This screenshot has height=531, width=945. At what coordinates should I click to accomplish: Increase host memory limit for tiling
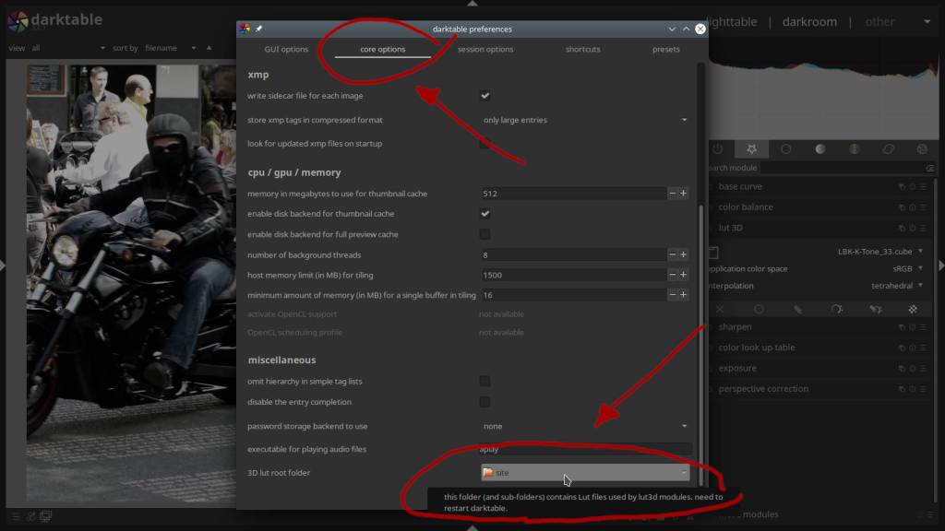(x=684, y=275)
